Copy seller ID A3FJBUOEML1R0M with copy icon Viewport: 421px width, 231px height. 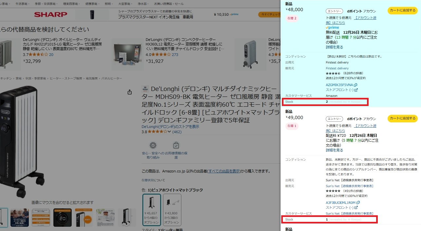(359, 203)
